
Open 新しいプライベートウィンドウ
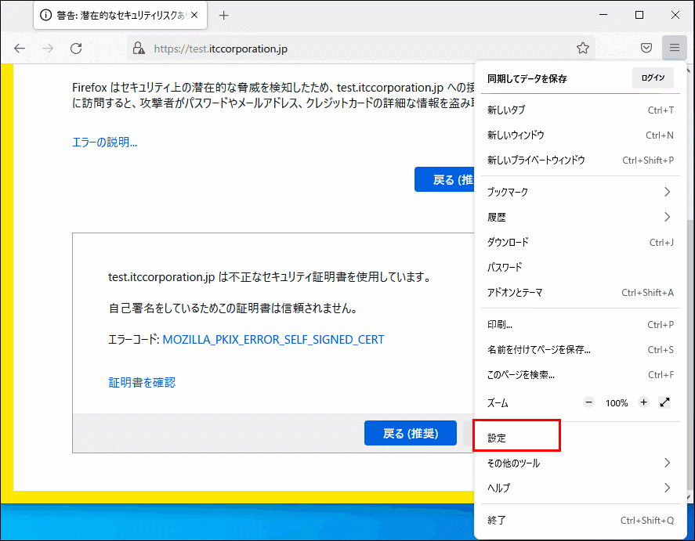[580, 160]
